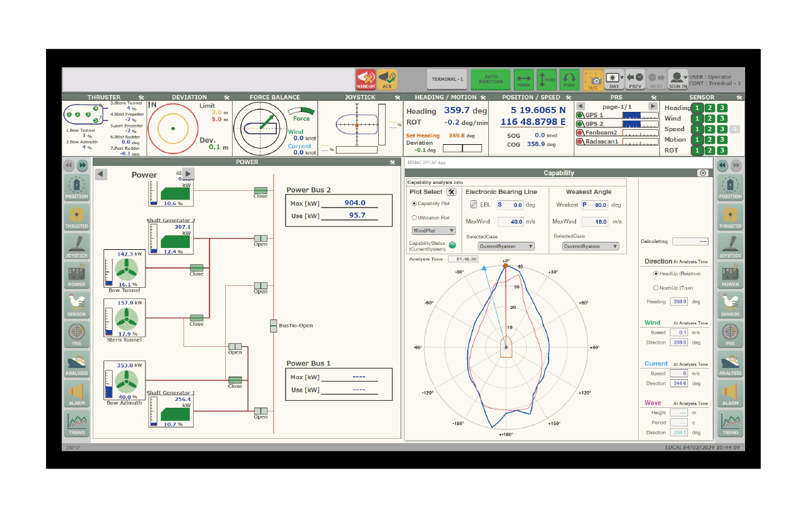Expand SelectedCase dropdown under Electronic Bearing Line
This screenshot has height=519, width=808.
pos(506,246)
